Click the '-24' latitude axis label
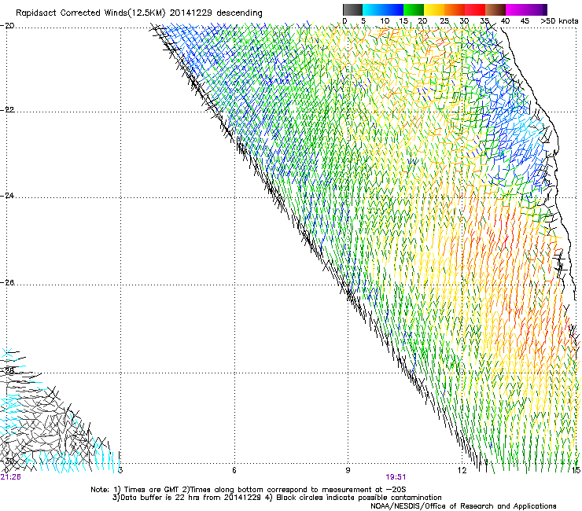This screenshot has width=582, height=511. [x=8, y=196]
